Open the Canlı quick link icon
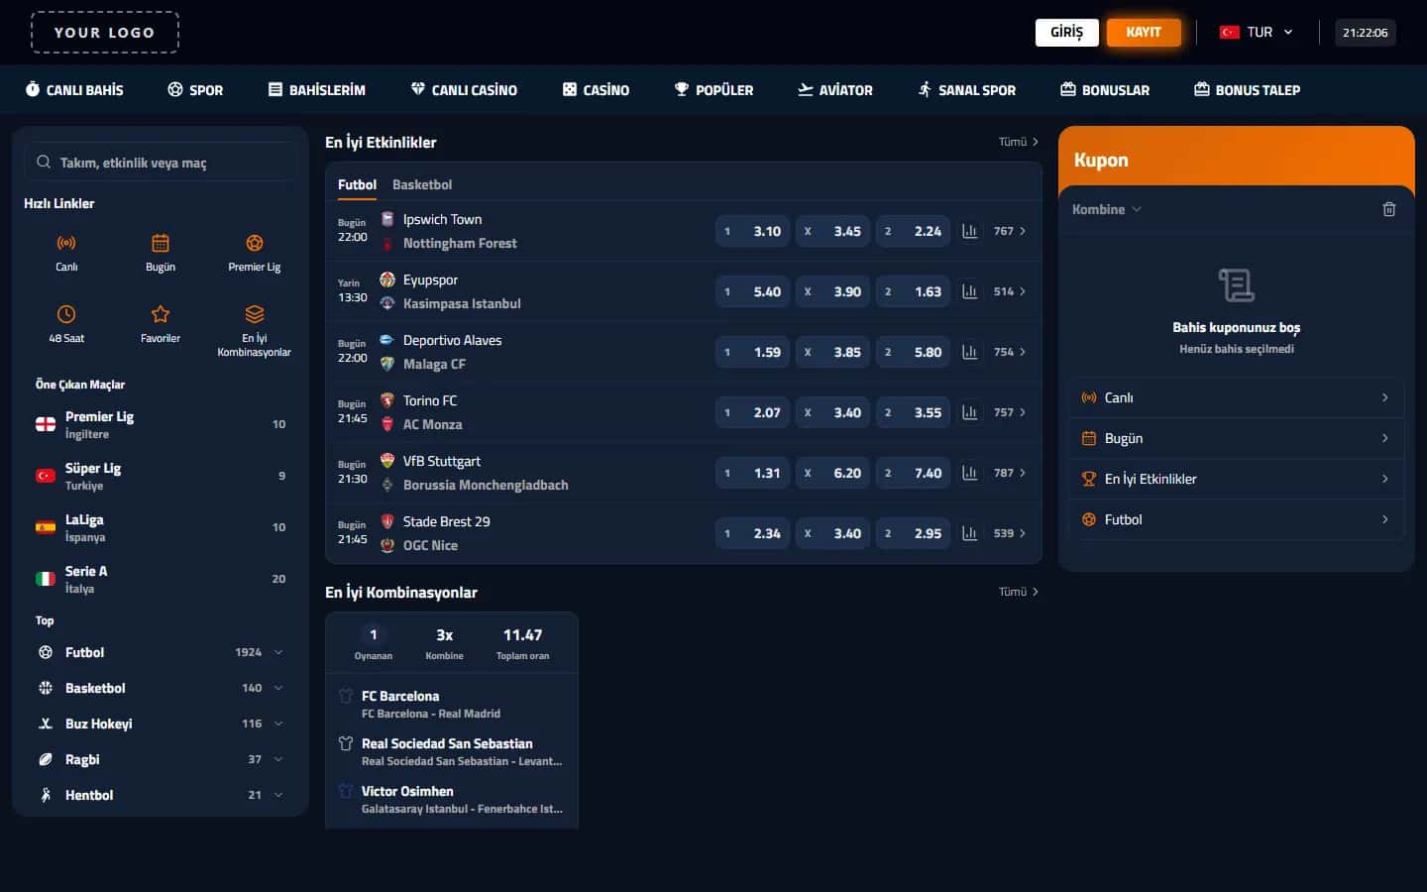This screenshot has width=1427, height=892. click(x=66, y=243)
